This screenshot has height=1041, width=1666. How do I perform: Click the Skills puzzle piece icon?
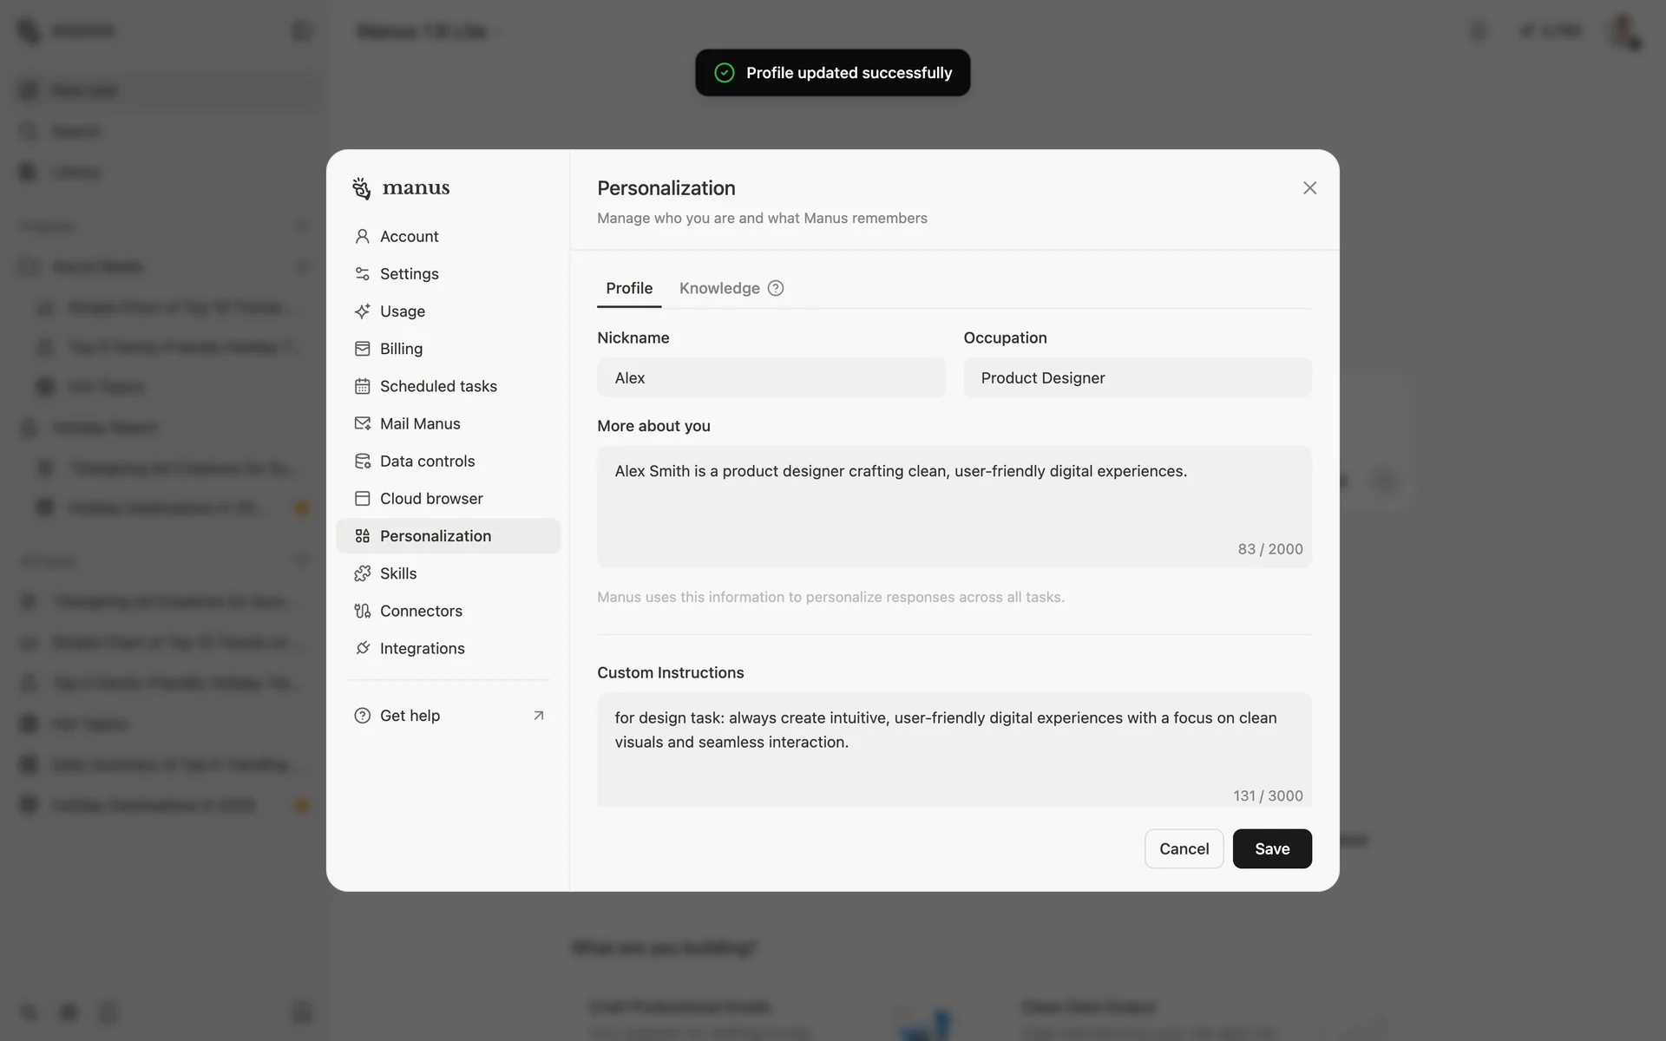(x=362, y=573)
